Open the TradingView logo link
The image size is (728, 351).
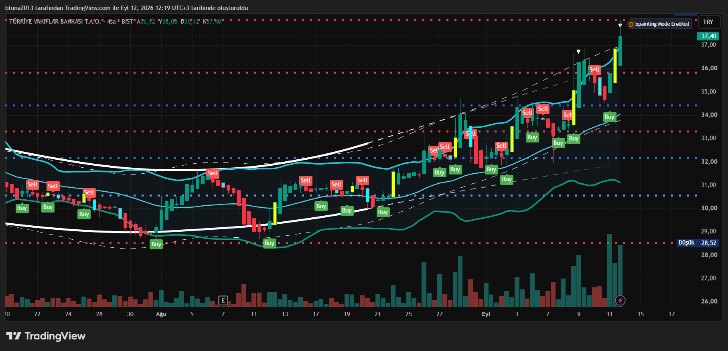pos(46,336)
